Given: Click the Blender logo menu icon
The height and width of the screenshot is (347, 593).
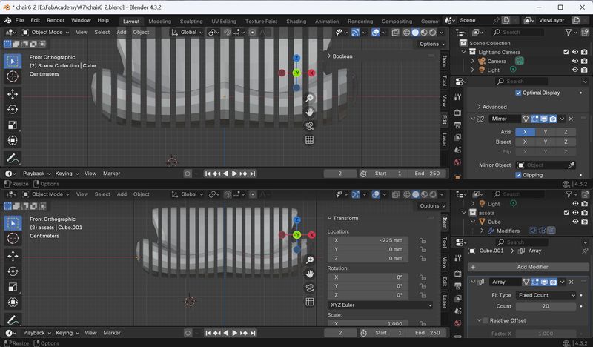Looking at the screenshot, I should tap(7, 21).
